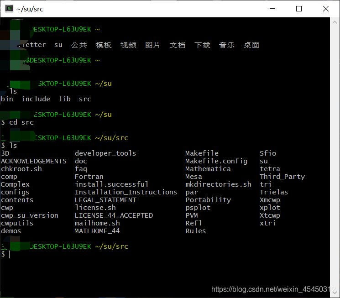Click mkdirectories.sh file name

218,184
